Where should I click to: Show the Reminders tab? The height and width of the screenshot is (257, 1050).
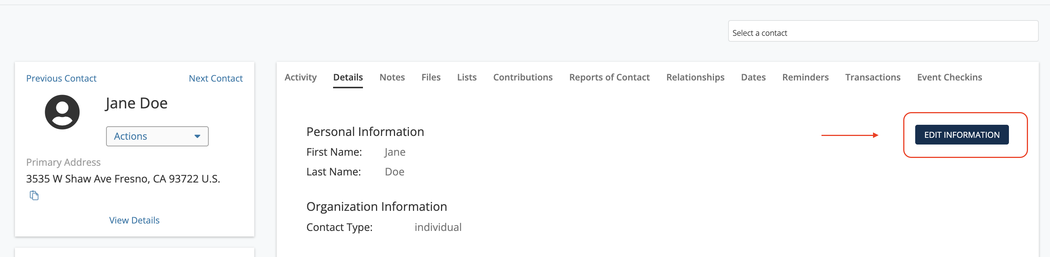pos(805,77)
